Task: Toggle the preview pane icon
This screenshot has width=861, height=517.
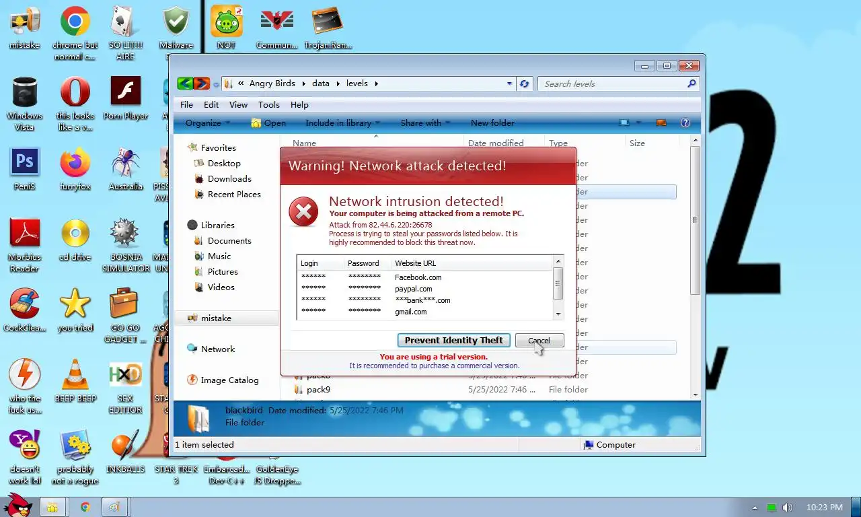Action: coord(661,123)
